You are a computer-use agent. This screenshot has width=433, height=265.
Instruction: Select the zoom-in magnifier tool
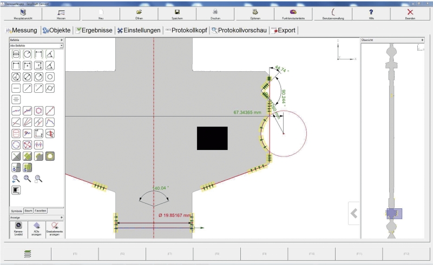16,179
